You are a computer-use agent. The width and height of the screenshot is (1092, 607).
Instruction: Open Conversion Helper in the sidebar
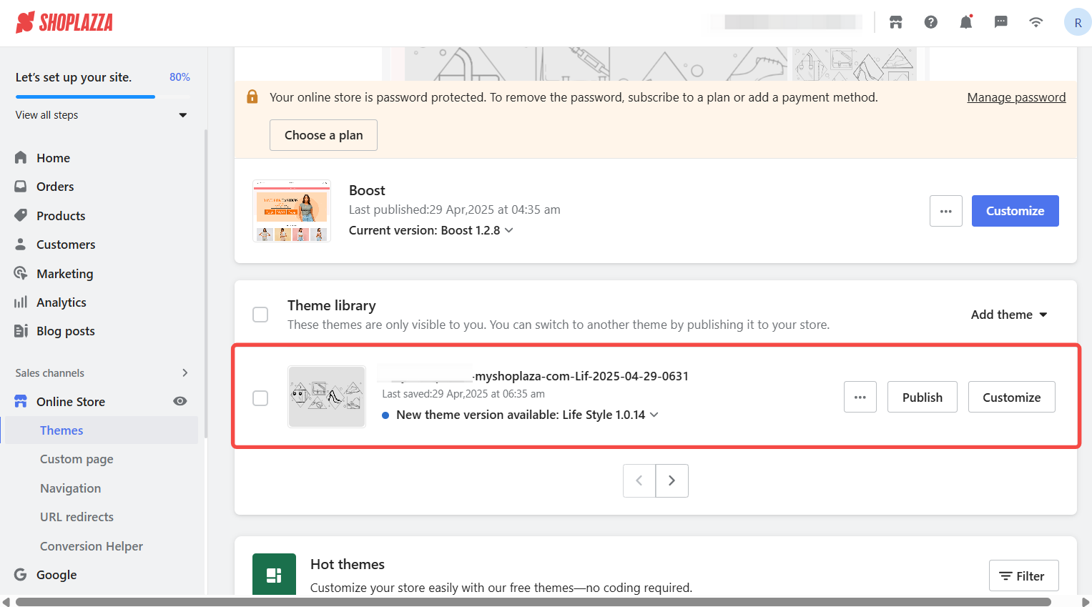point(92,546)
